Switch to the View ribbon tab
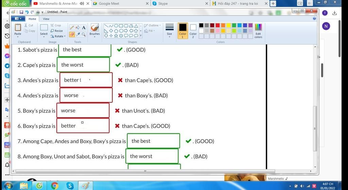The height and width of the screenshot is (190, 348). coord(46,19)
